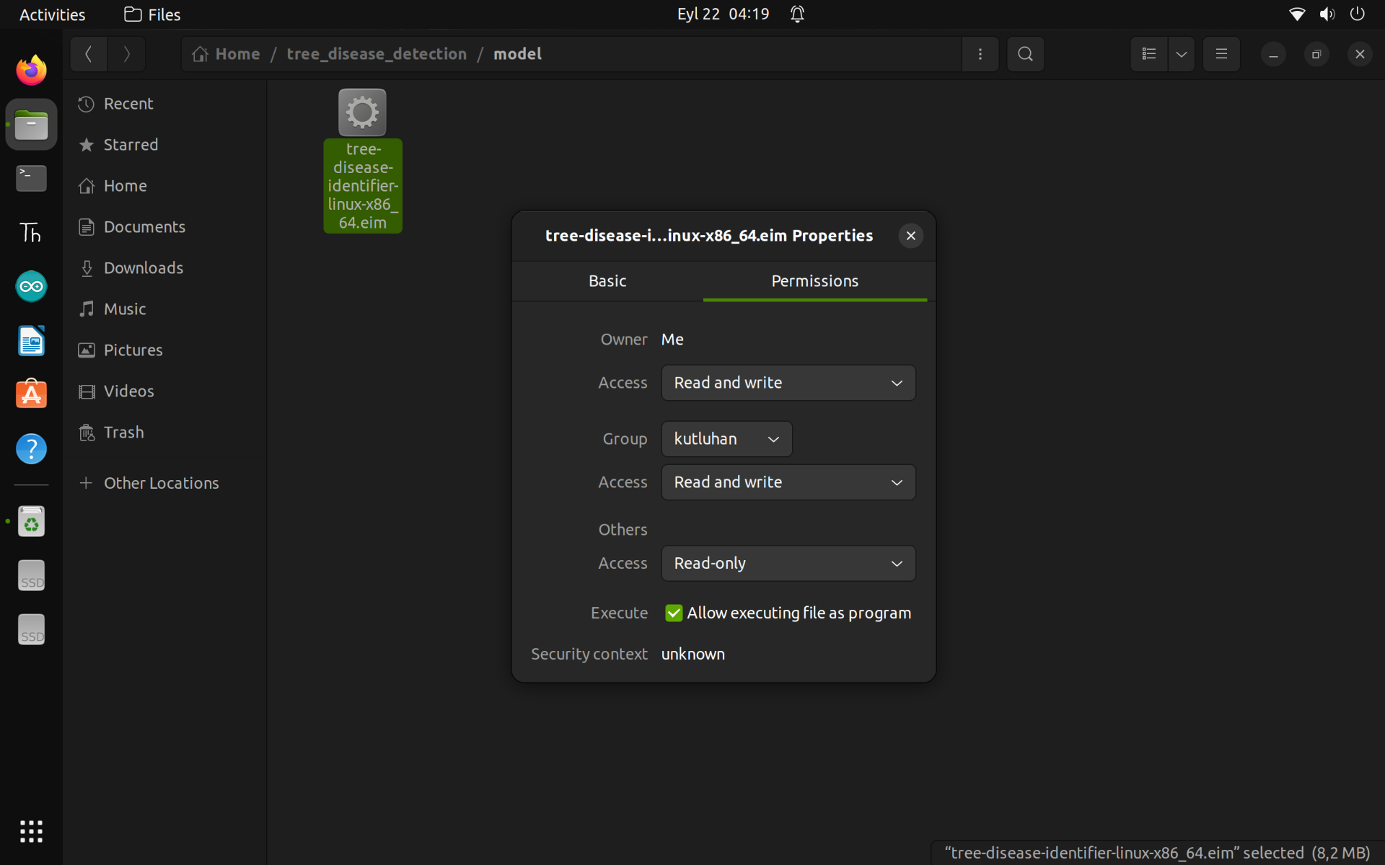Screen dimensions: 1385x865
Task: Switch to list view icon
Action: tap(1149, 54)
